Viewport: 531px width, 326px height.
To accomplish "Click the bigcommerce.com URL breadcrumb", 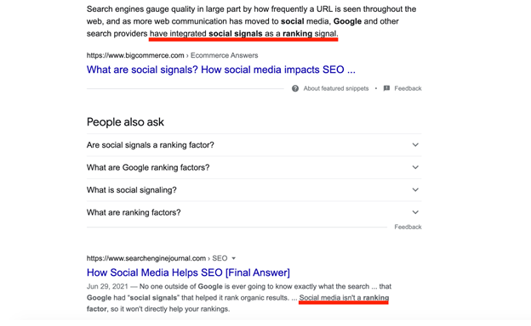I will click(x=172, y=55).
